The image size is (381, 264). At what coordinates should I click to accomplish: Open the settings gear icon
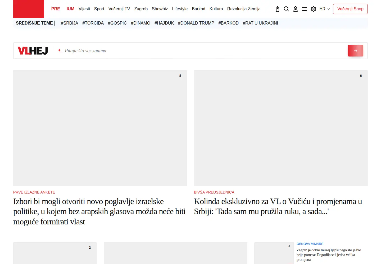click(x=314, y=9)
